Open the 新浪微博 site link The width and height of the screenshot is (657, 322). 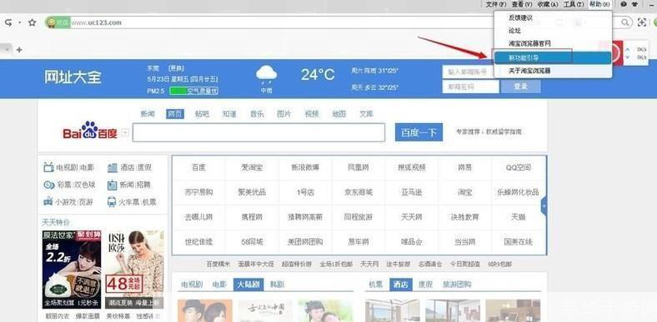(x=305, y=168)
